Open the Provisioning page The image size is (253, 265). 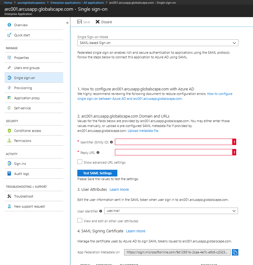tap(34, 88)
